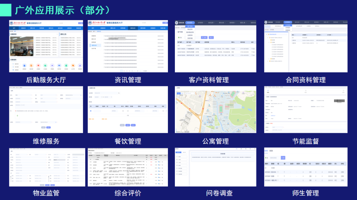
Task: Click the green circular service icon under 后勤服务
Action: pyautogui.click(x=45, y=66)
